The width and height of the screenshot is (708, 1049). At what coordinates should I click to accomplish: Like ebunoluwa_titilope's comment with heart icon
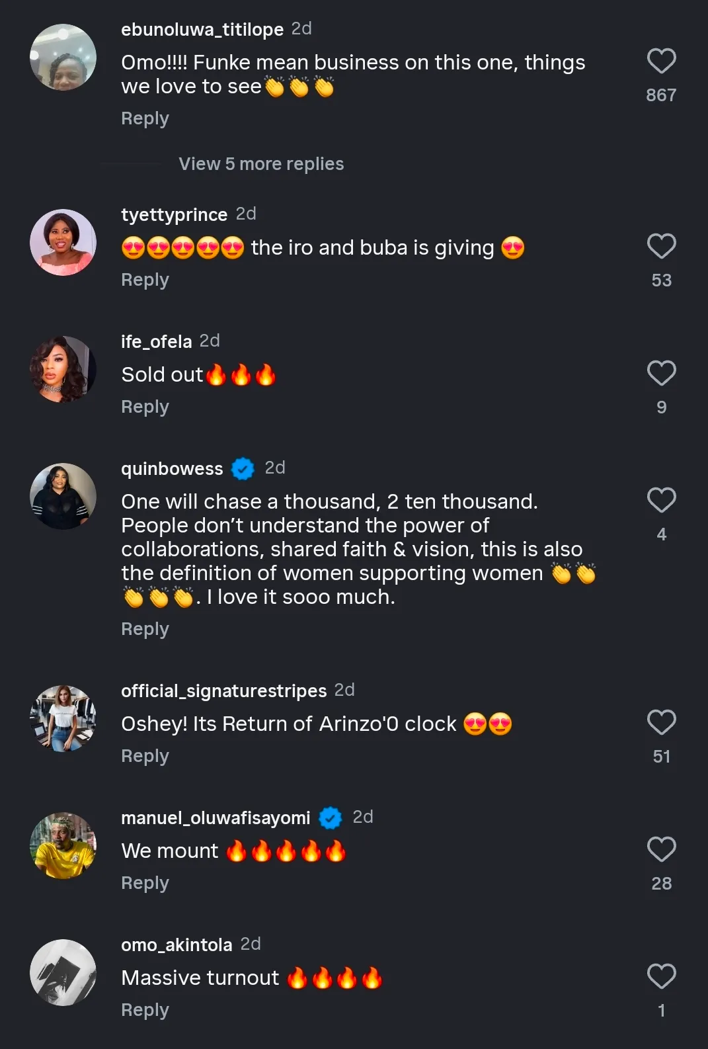[x=661, y=62]
